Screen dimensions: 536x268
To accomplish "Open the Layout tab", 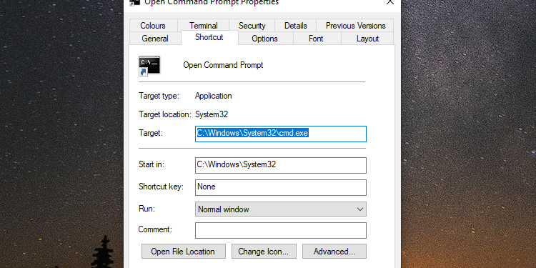I will (x=367, y=39).
